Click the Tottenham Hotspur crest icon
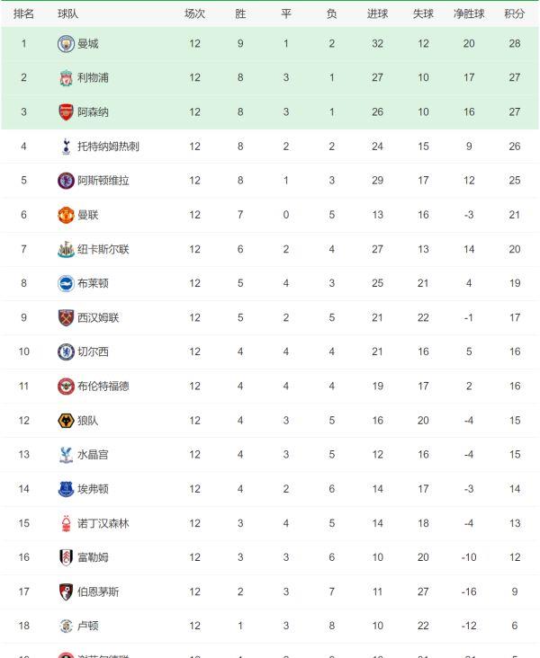 66,147
